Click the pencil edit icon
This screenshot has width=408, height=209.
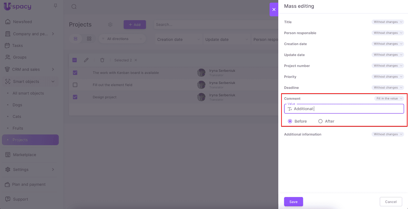[x=86, y=60]
